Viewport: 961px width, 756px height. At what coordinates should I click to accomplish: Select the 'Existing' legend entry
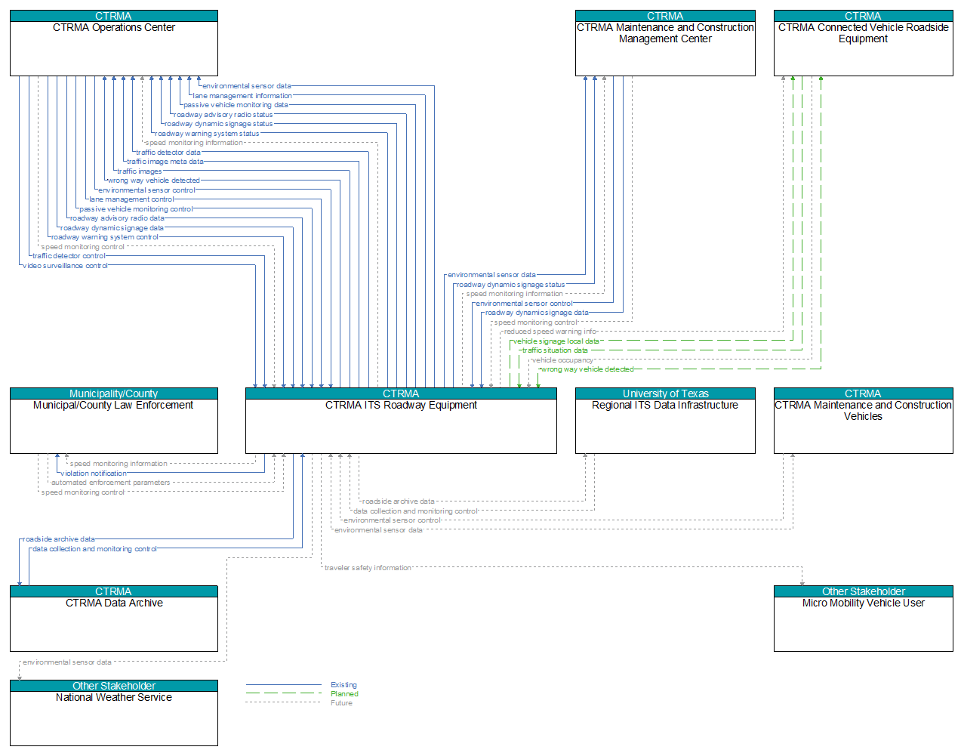tap(343, 685)
